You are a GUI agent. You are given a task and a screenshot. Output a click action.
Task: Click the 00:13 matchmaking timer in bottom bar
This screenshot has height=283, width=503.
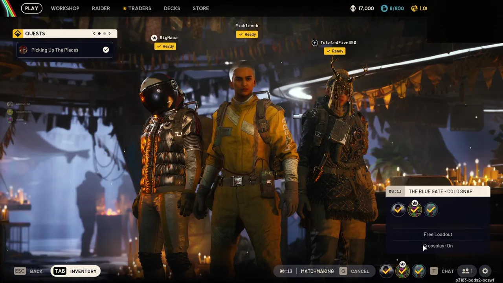286,271
